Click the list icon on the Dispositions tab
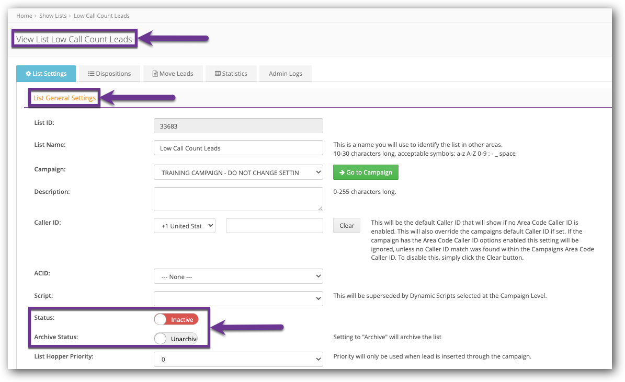 [x=90, y=73]
